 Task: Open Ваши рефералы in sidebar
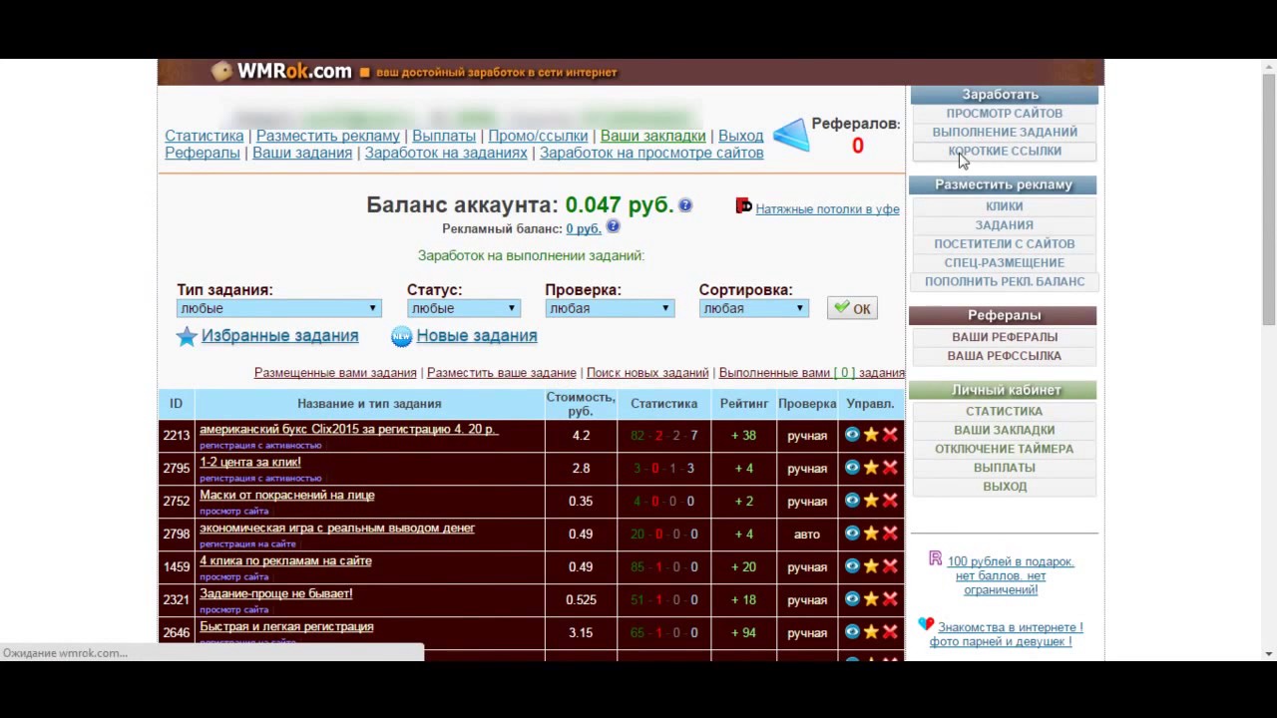click(1005, 337)
